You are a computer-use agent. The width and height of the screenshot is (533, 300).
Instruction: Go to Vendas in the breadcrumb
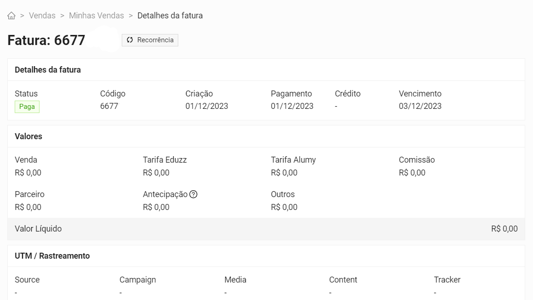point(42,16)
